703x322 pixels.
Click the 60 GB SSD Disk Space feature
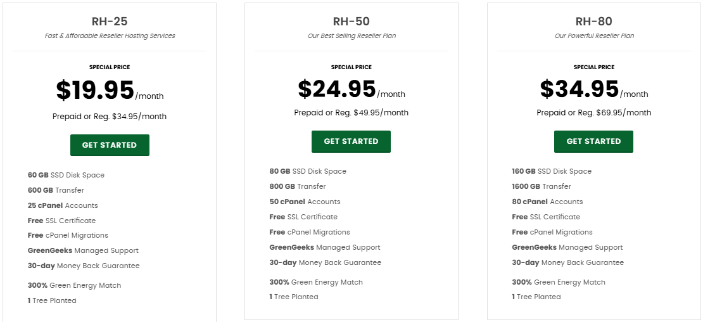66,175
